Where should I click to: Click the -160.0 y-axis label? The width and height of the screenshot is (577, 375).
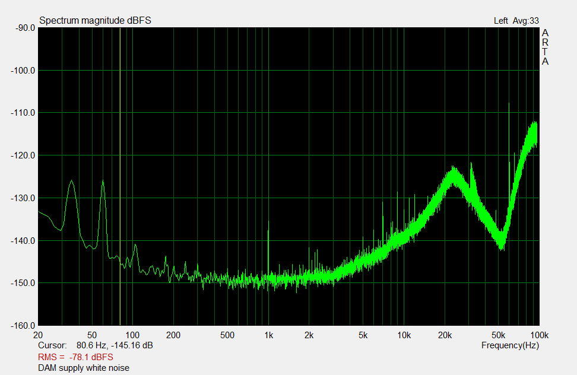[23, 326]
